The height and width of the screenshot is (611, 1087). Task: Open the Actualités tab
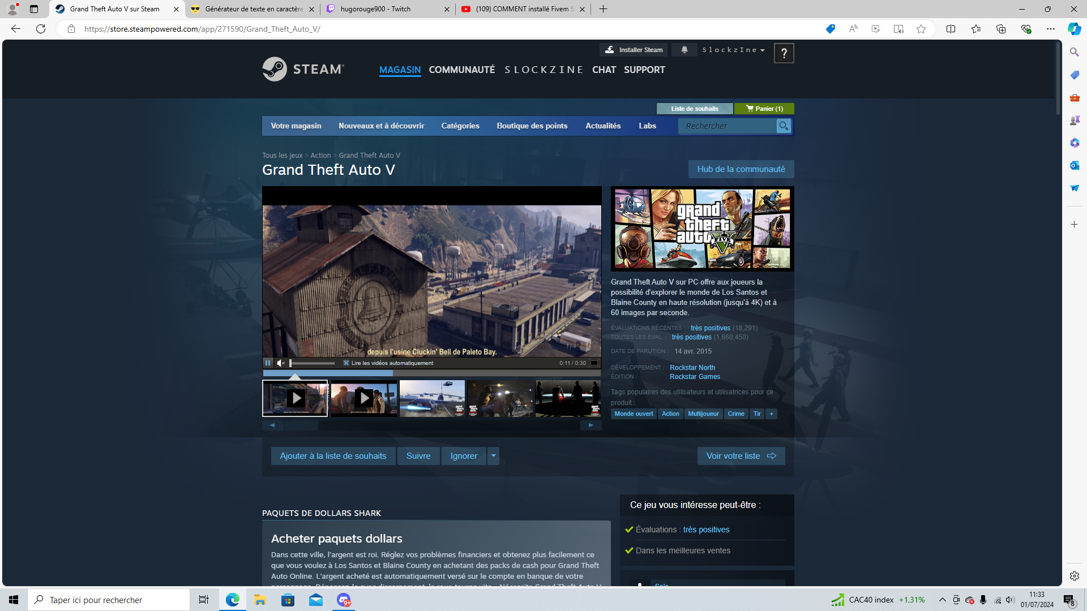click(603, 126)
